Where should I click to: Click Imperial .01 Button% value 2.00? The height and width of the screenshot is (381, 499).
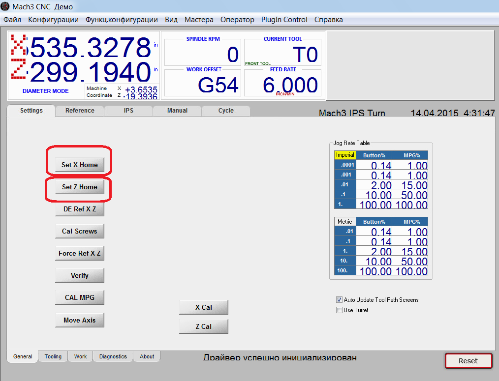(x=374, y=184)
